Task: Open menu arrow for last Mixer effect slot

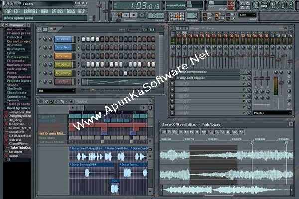Action: (x=172, y=113)
